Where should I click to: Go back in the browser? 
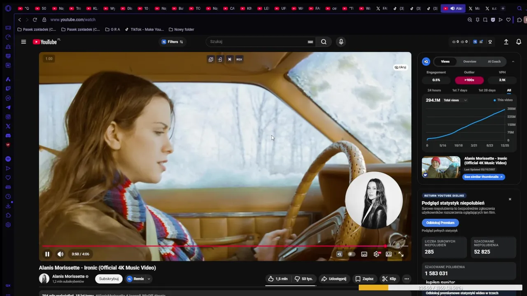[x=19, y=20]
